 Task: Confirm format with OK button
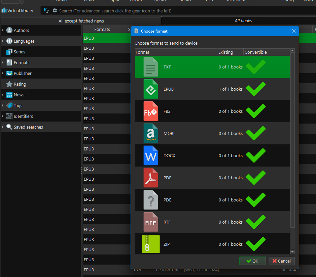click(x=252, y=261)
